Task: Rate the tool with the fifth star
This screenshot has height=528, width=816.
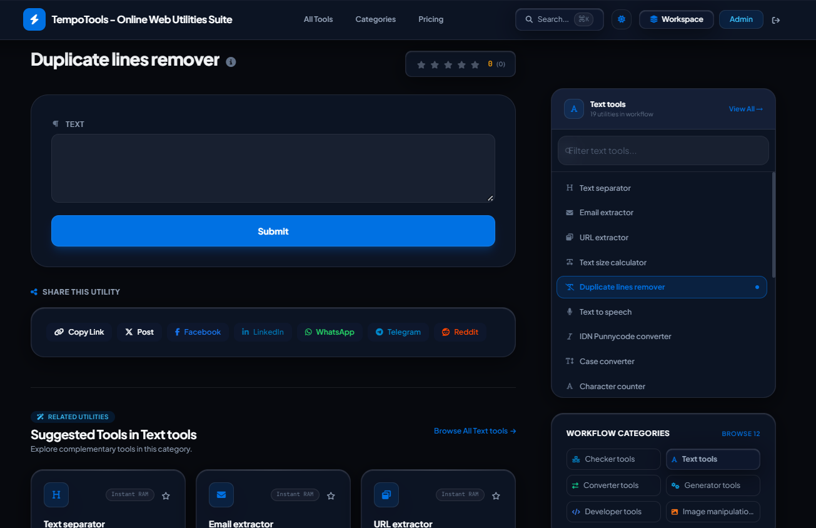Action: (x=475, y=64)
